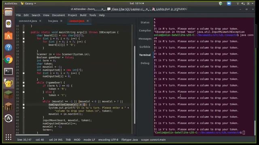
Task: Switch to 'Lights Out jr. 3' background tab
Action: (170, 9)
